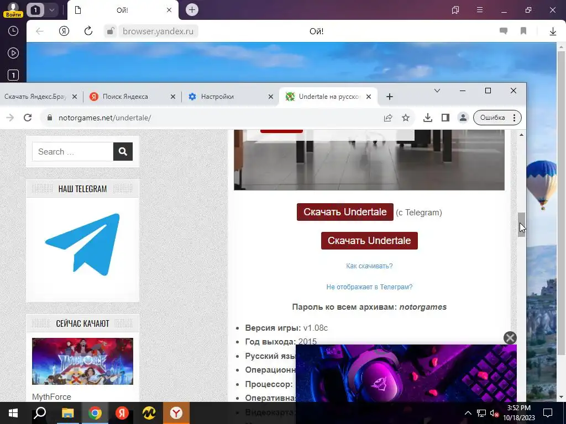The width and height of the screenshot is (566, 424).
Task: Bookmark this page with star icon
Action: click(x=406, y=118)
